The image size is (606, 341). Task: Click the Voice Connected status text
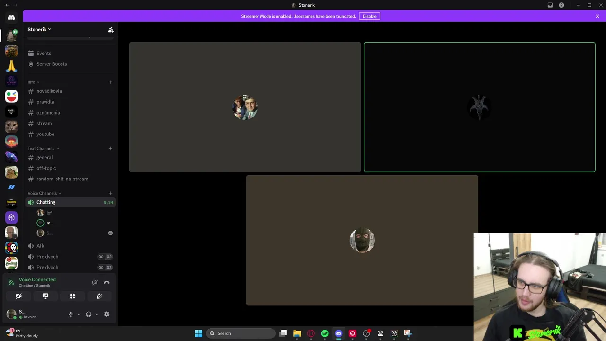click(x=37, y=279)
